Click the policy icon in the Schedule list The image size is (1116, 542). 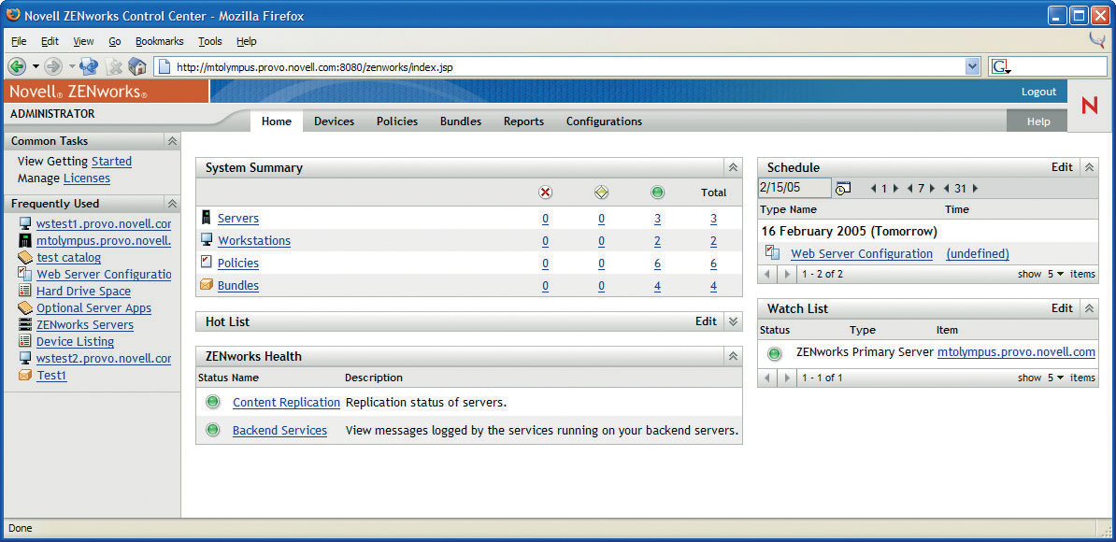tap(773, 252)
